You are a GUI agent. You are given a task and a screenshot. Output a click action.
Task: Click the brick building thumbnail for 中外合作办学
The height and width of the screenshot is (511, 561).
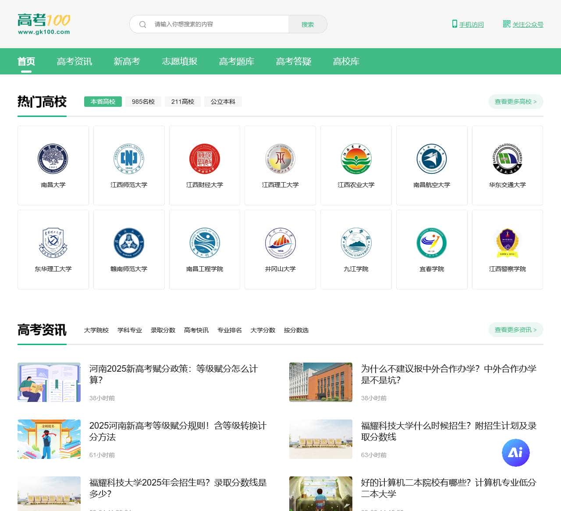click(321, 382)
